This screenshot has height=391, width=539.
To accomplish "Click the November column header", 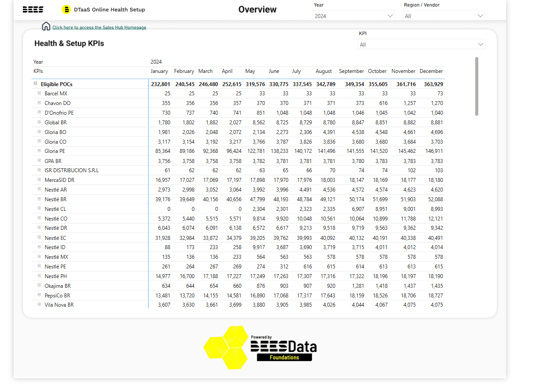I will pos(403,71).
